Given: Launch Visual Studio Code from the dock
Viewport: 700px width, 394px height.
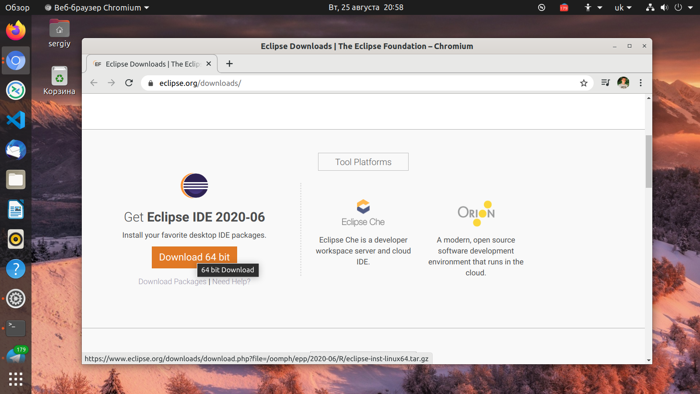Looking at the screenshot, I should 16,120.
